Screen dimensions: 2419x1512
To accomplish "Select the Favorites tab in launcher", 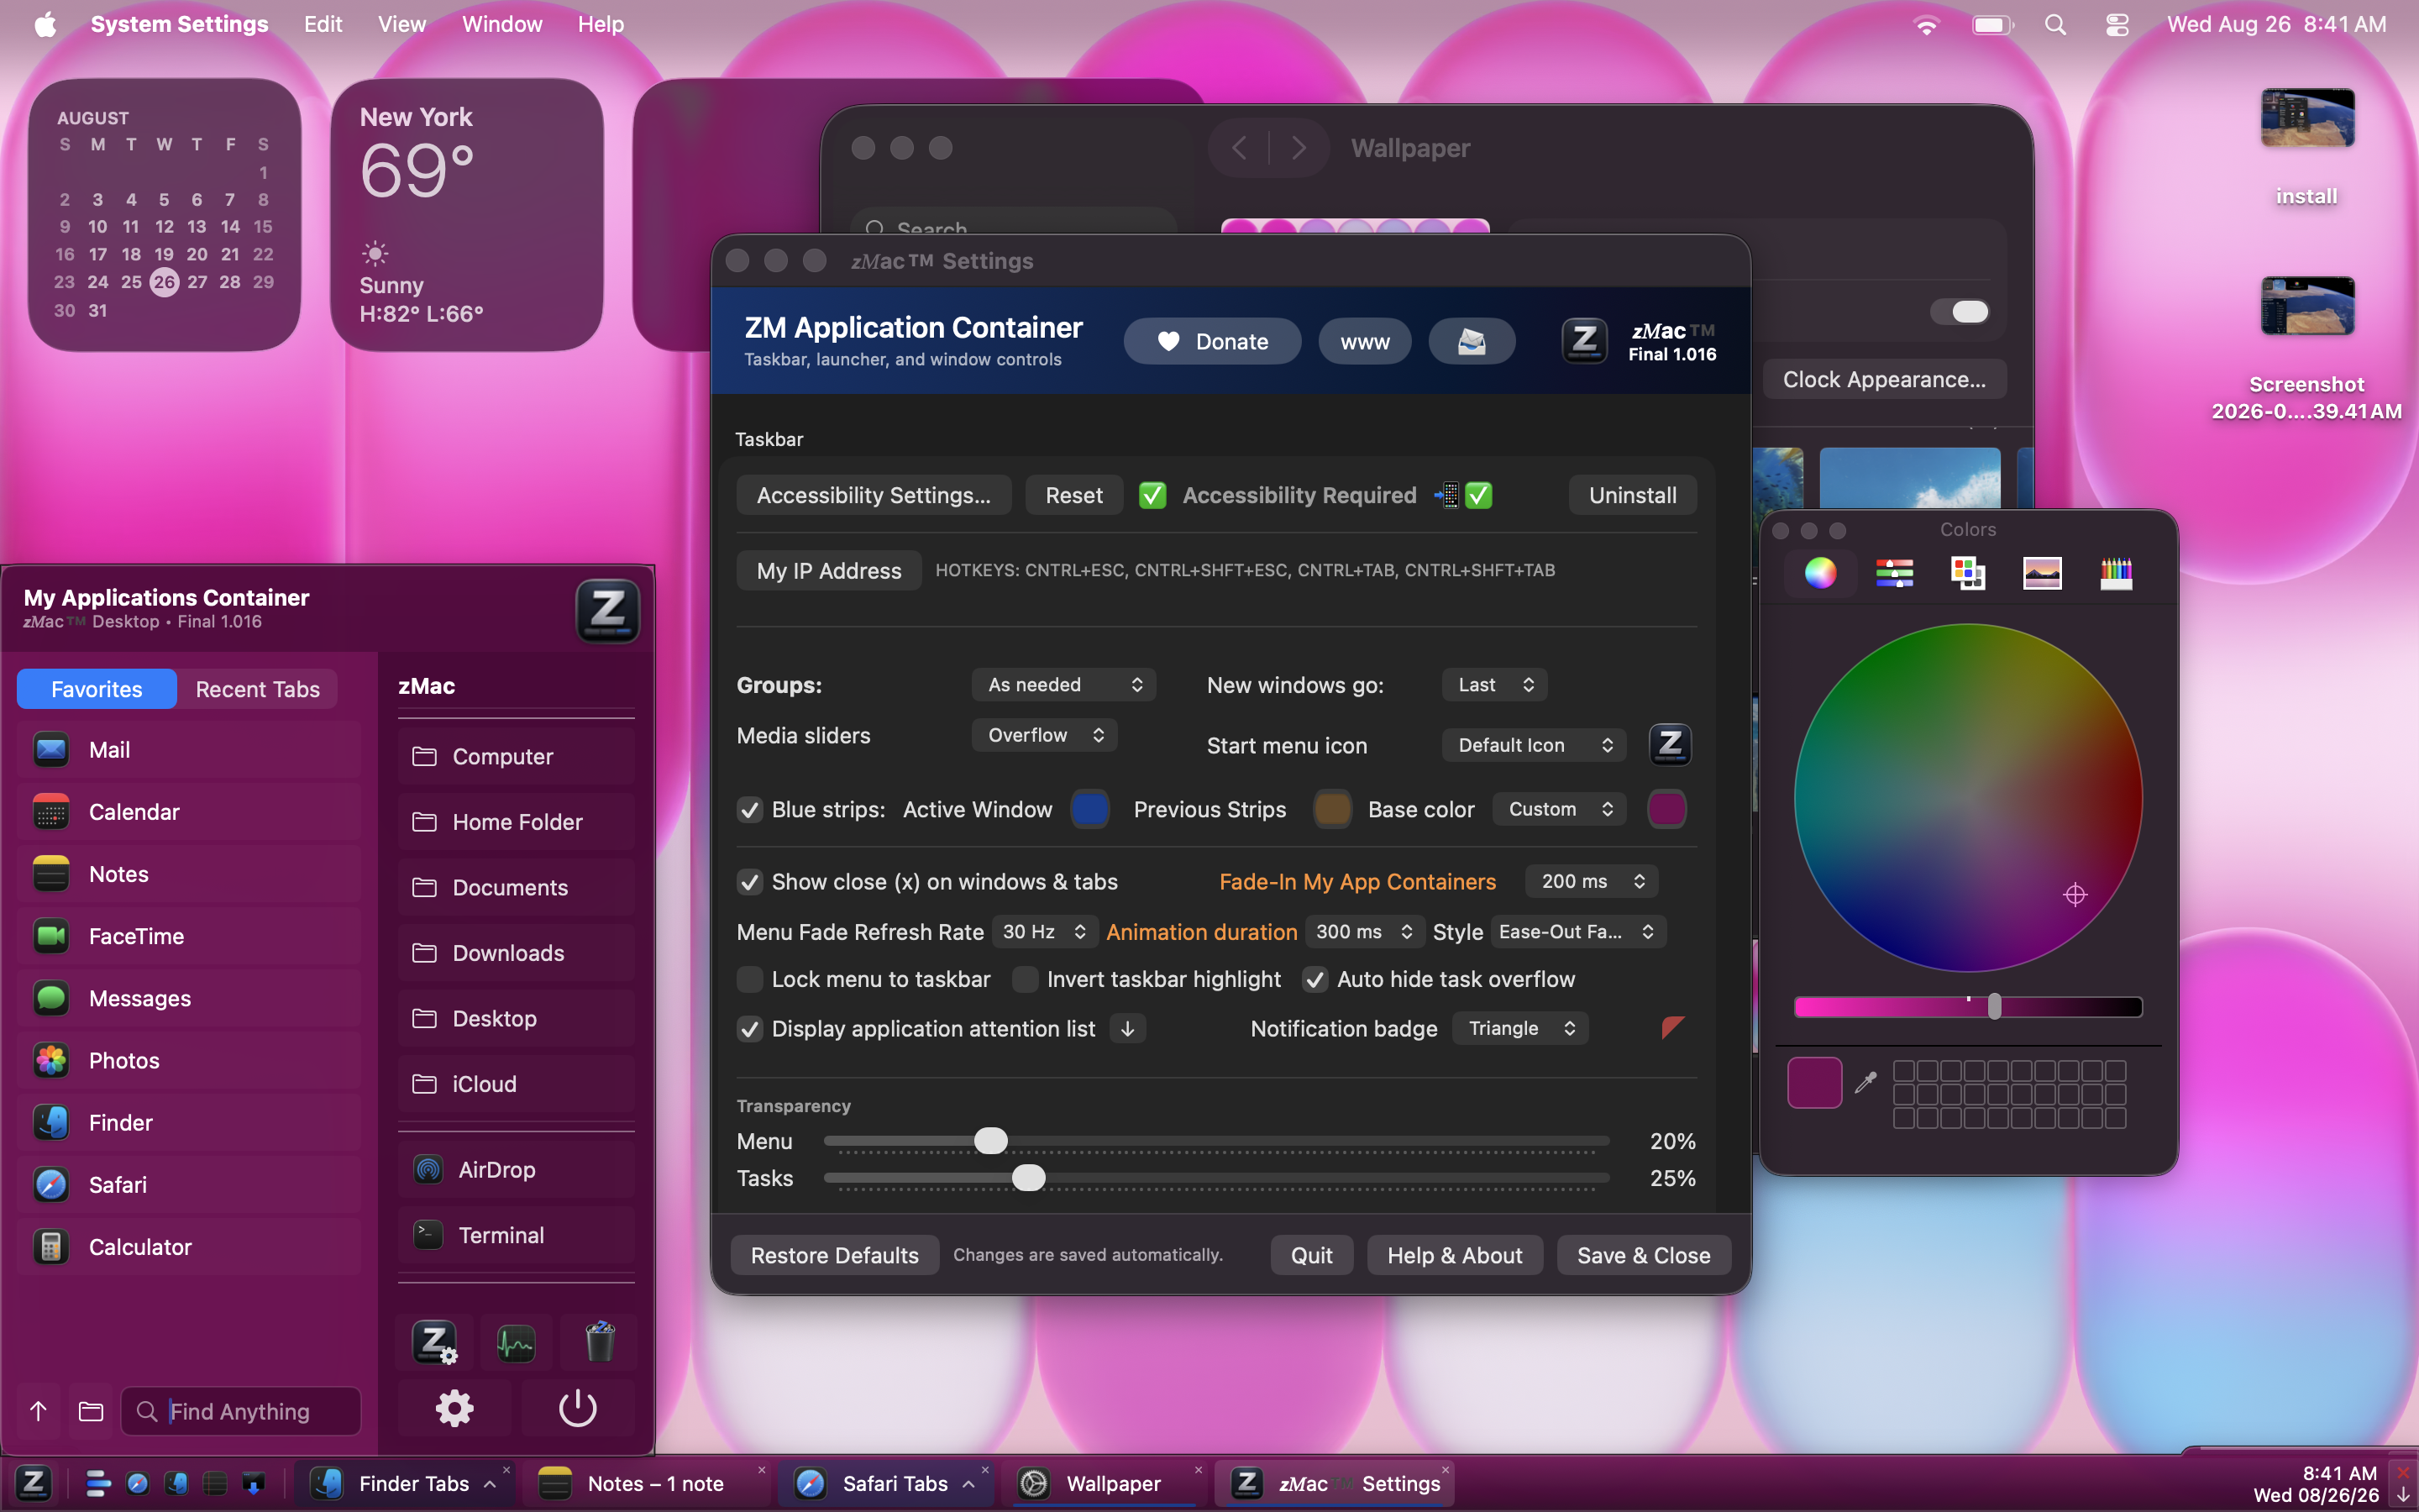I will [x=97, y=689].
